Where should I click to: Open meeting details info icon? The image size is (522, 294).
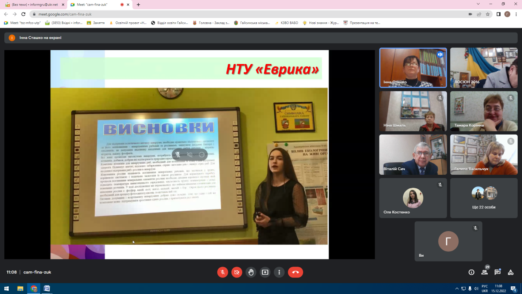[471, 272]
